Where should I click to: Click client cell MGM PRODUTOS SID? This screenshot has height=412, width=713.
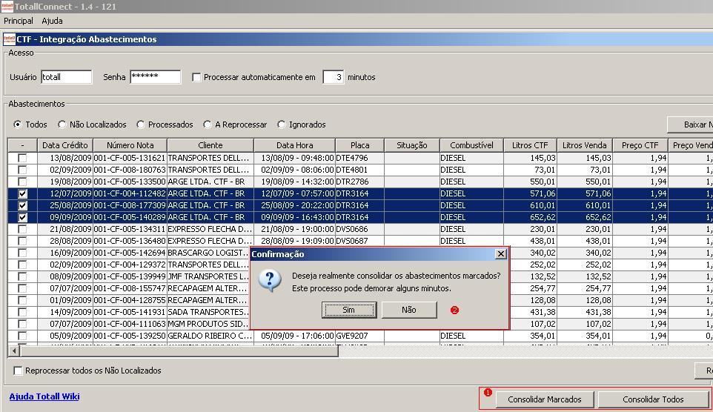pos(208,324)
